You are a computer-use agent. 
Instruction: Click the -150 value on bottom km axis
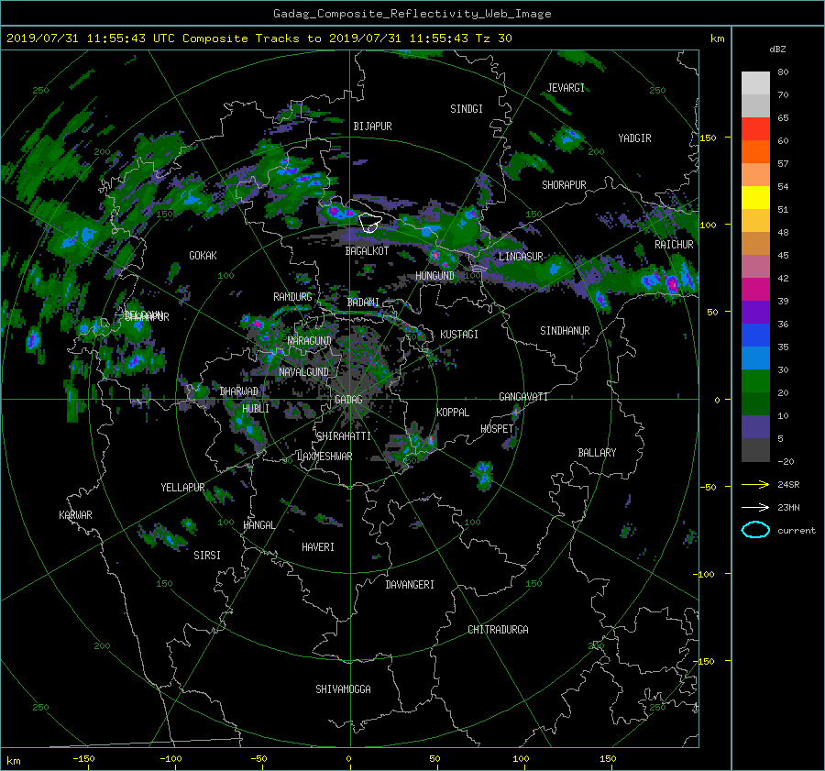pyautogui.click(x=83, y=758)
